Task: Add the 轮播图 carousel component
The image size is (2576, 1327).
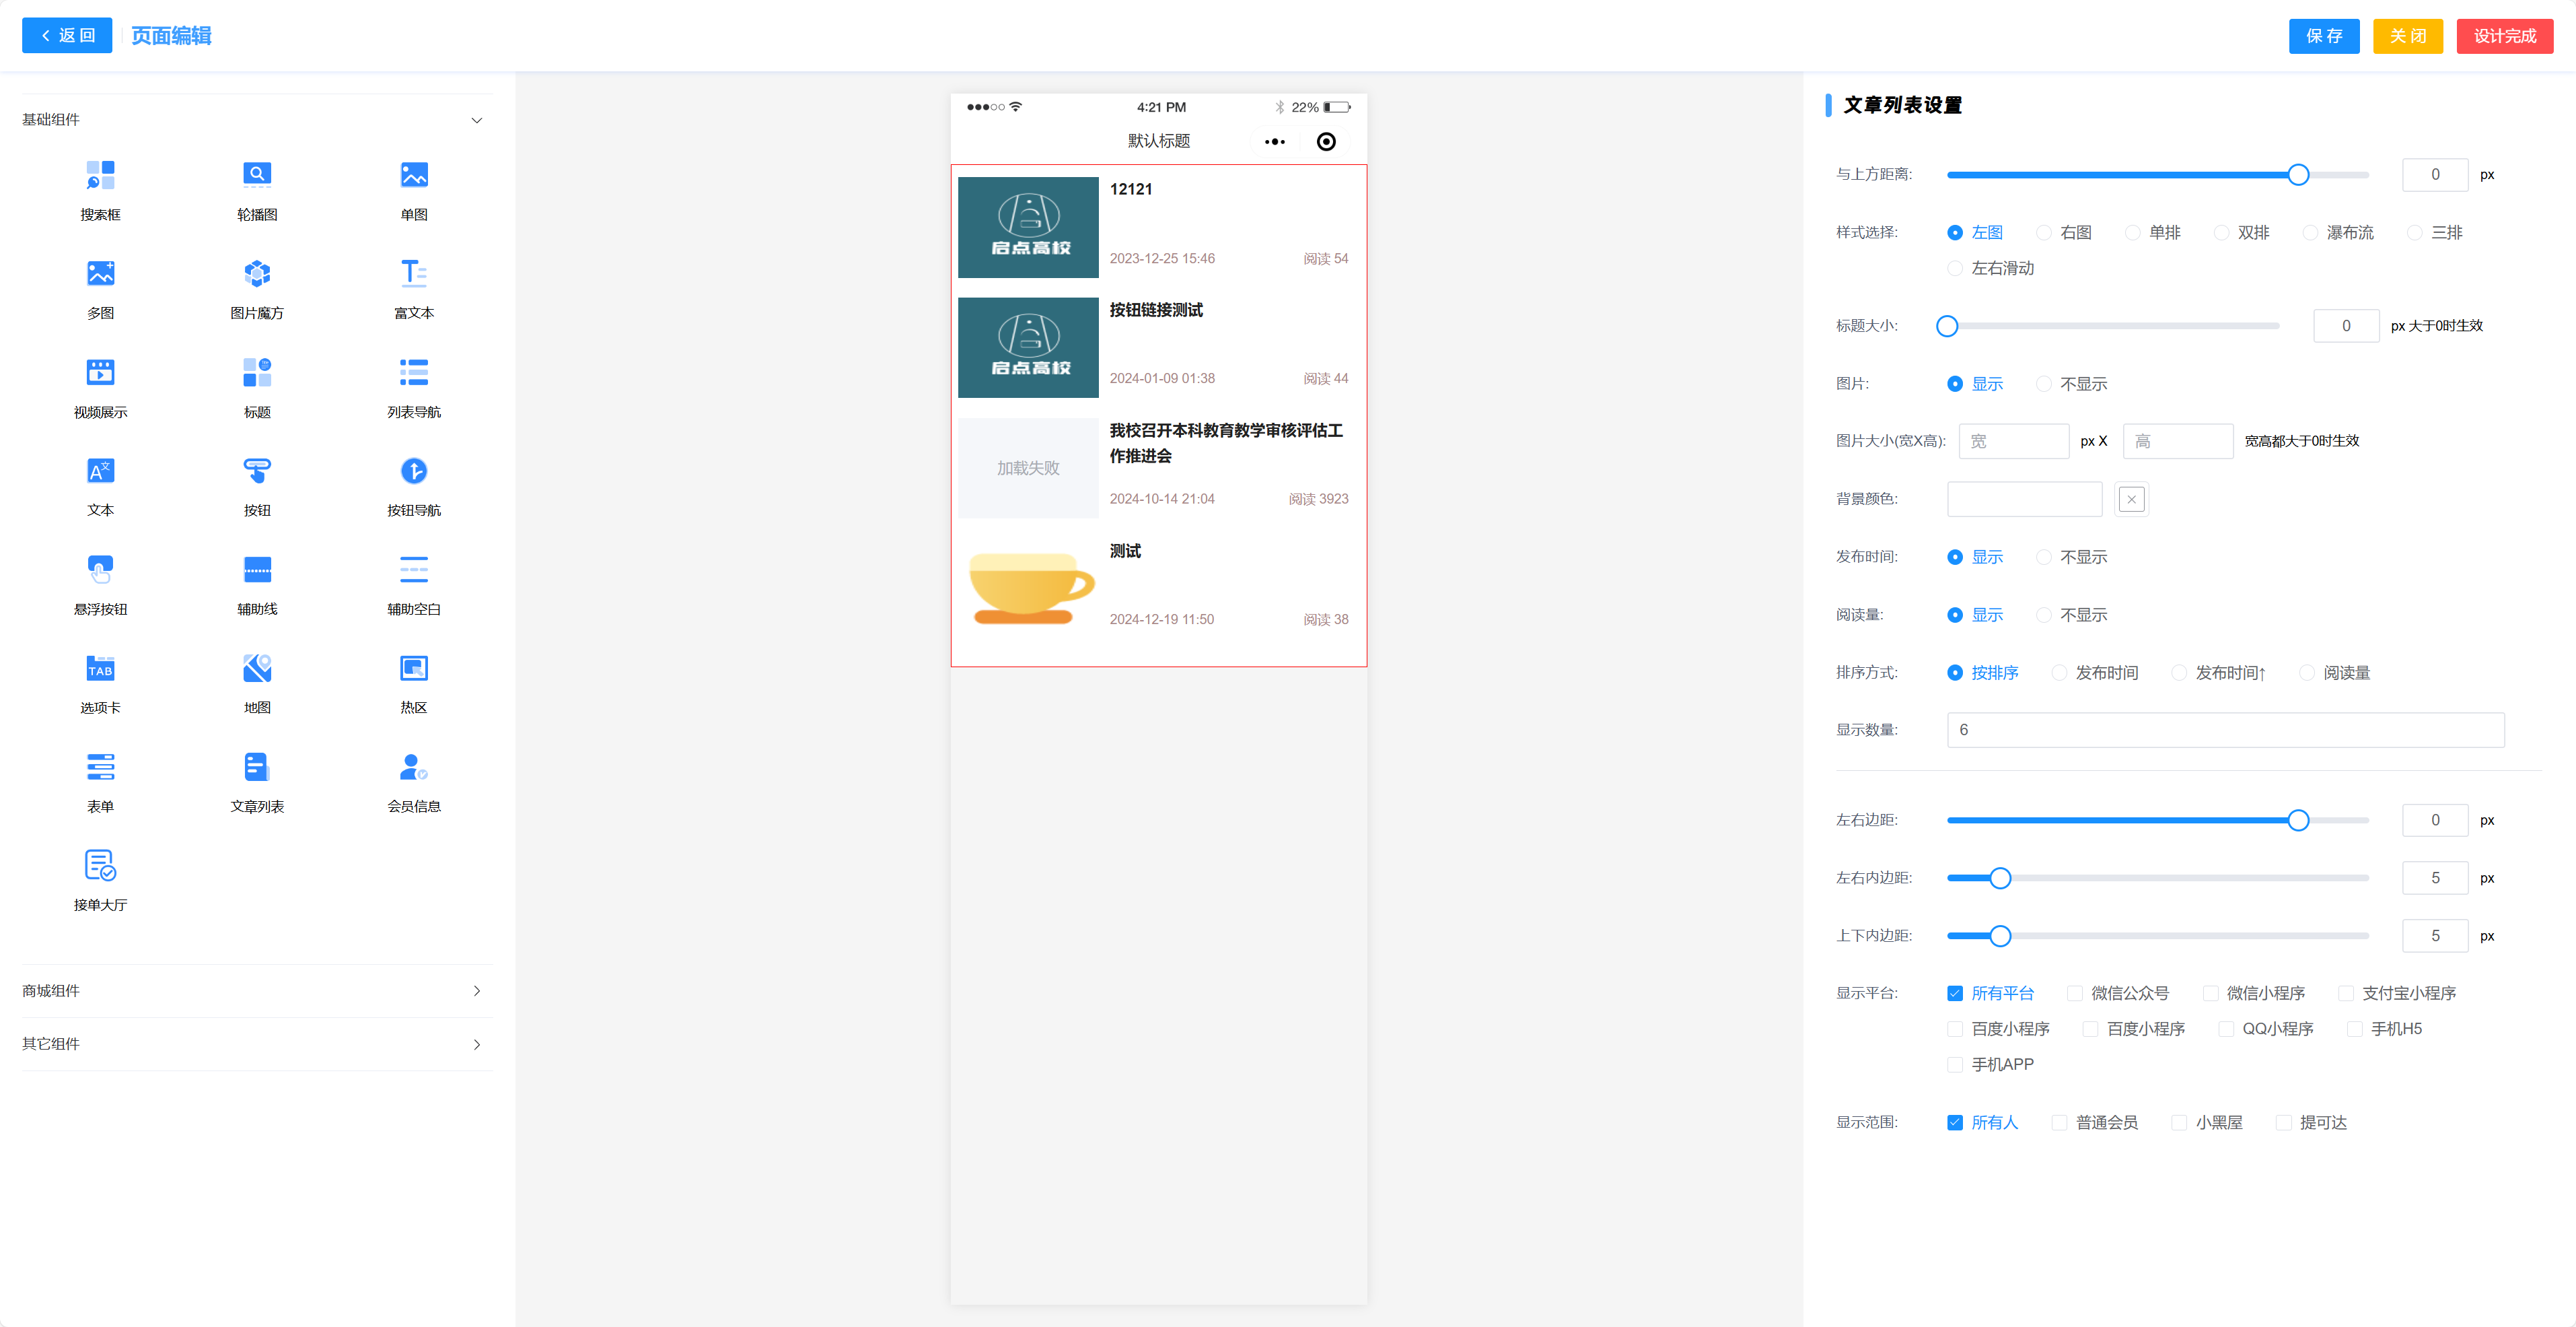Action: point(257,175)
